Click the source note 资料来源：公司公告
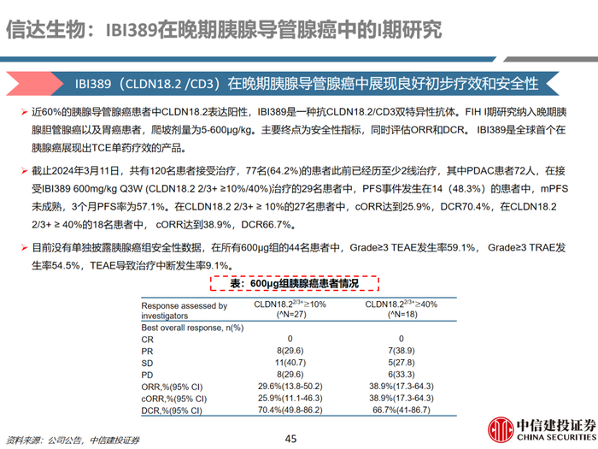This screenshot has height=449, width=598. (73, 440)
